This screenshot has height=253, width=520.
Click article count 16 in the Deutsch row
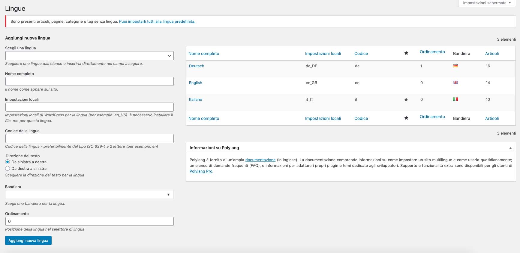tap(488, 66)
